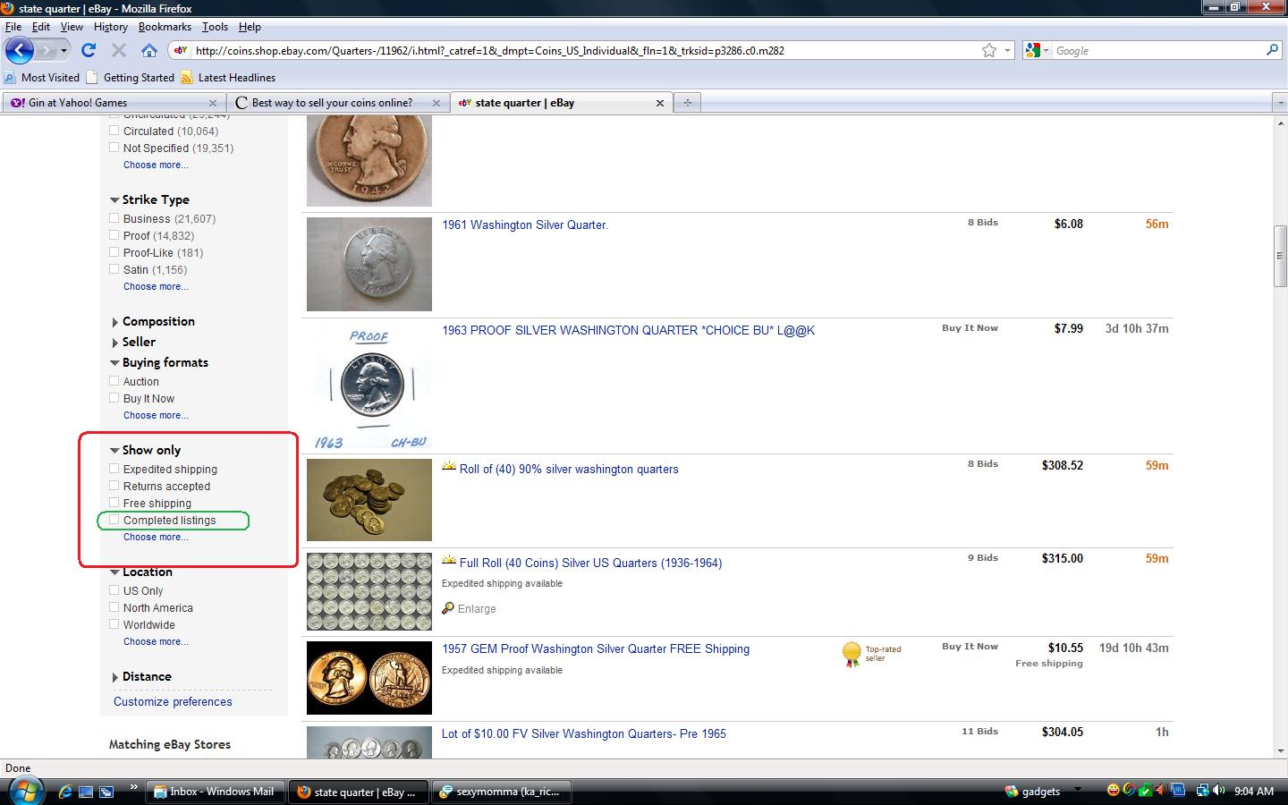Open the Windows Start button
The width and height of the screenshot is (1288, 805).
point(25,791)
